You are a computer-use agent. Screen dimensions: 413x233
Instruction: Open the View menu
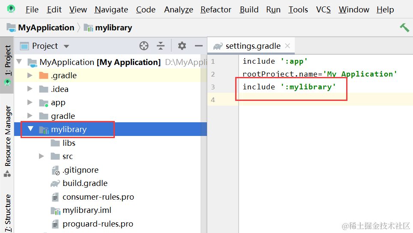(x=78, y=10)
